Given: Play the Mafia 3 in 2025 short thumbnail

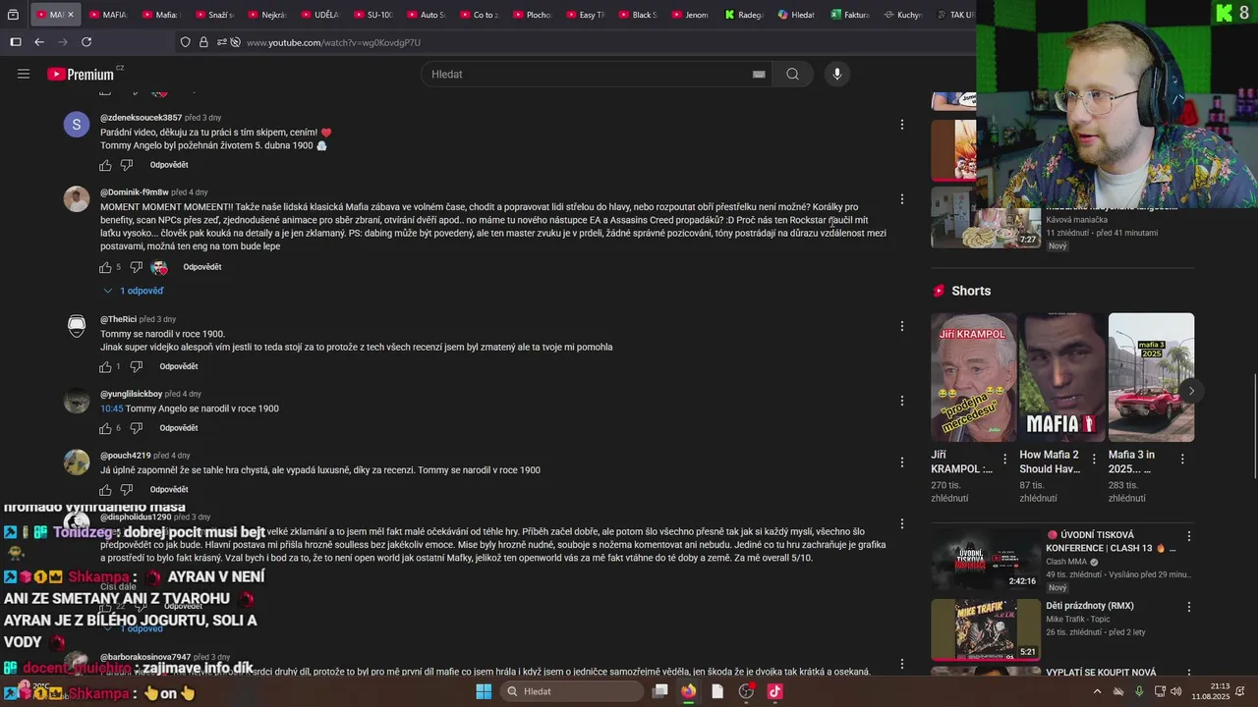Looking at the screenshot, I should click(x=1151, y=377).
